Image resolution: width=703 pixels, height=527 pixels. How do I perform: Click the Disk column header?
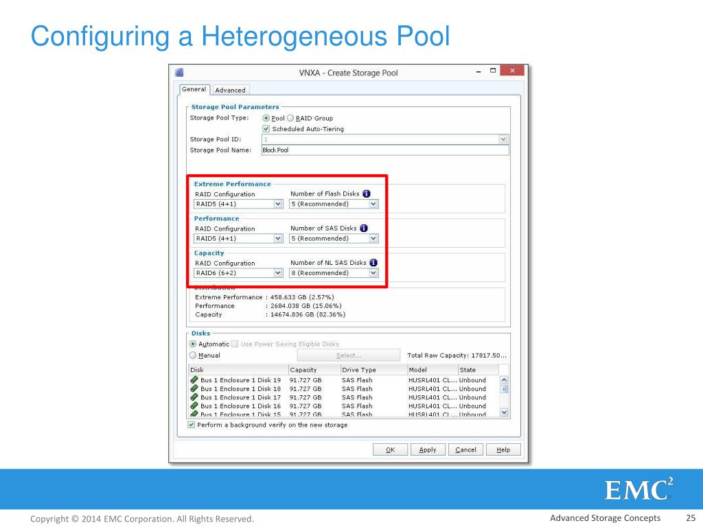238,370
